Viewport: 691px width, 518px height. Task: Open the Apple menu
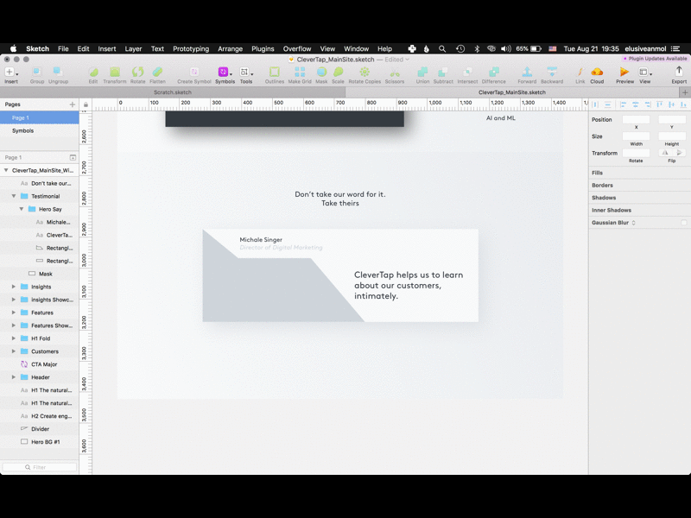coord(13,49)
